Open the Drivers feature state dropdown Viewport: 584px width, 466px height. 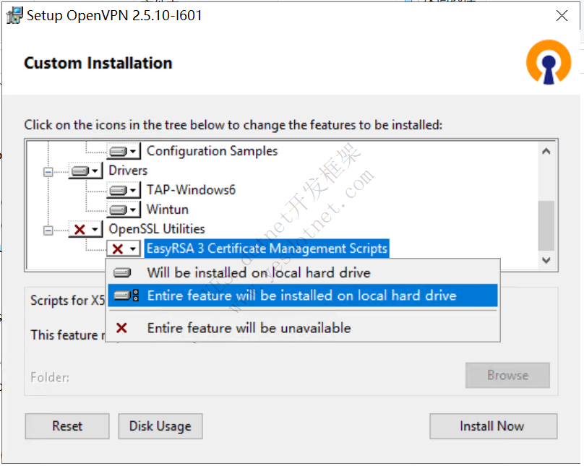(x=86, y=171)
